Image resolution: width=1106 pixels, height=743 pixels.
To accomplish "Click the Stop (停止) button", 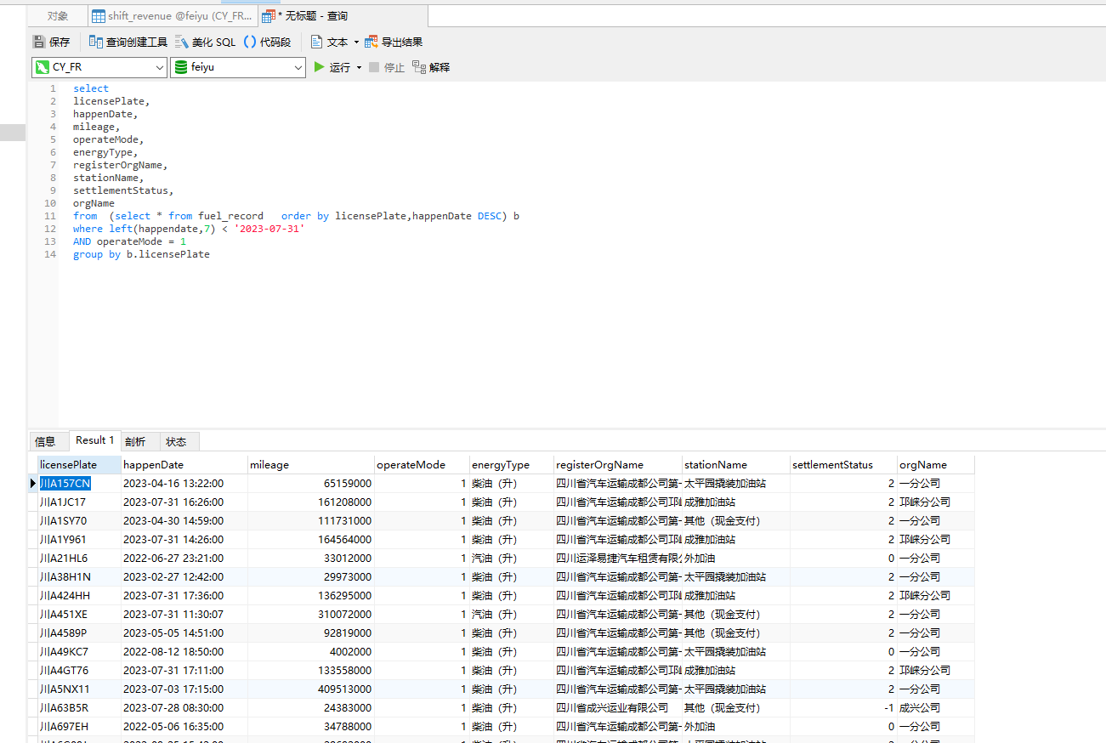I will click(x=387, y=67).
